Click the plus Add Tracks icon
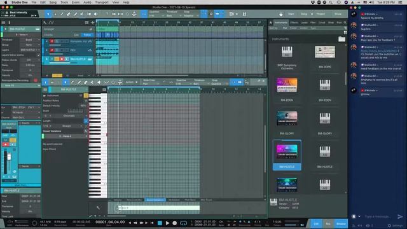Image resolution: width=407 pixels, height=229 pixels. click(93, 23)
